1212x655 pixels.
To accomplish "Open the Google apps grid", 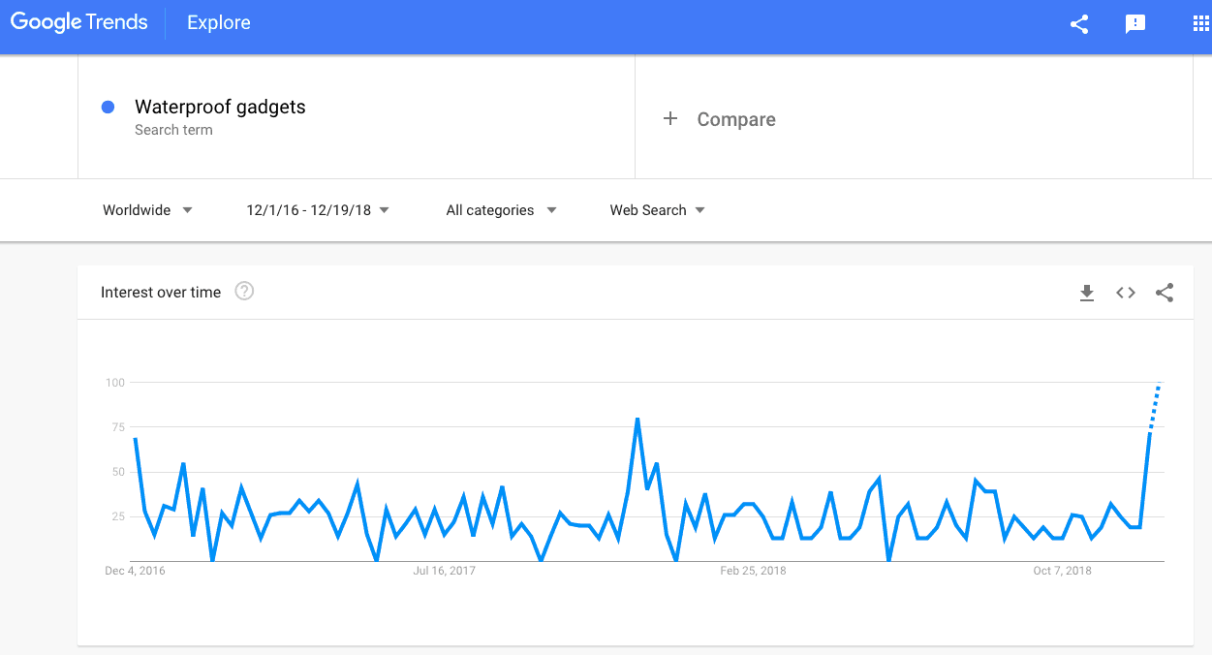I will (1201, 24).
